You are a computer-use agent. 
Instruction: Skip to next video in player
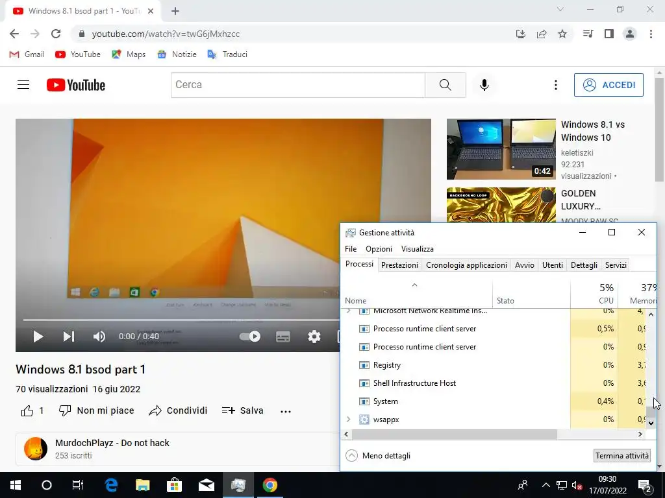pyautogui.click(x=69, y=337)
